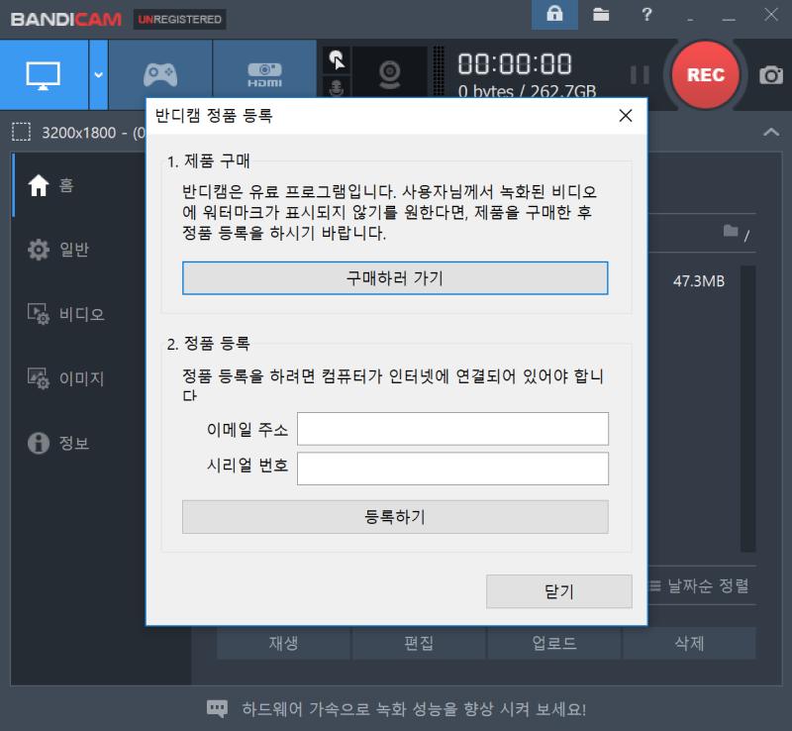The height and width of the screenshot is (731, 792).
Task: Open help with the question mark icon
Action: coord(646,14)
